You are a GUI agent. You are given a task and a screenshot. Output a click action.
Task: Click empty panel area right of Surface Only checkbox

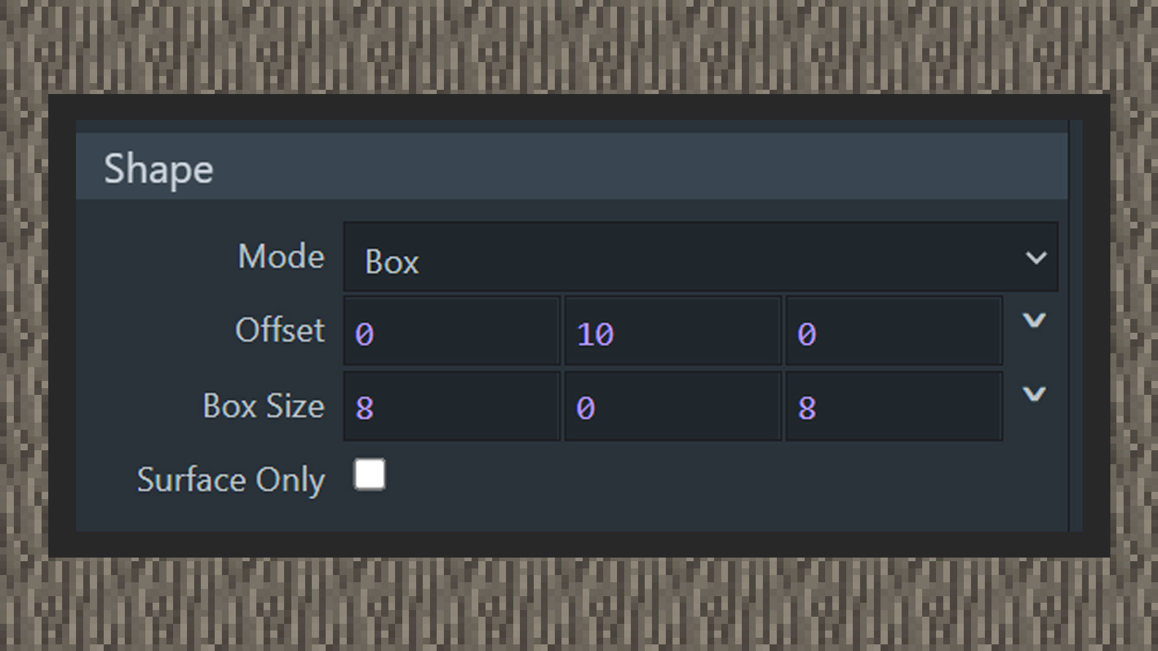pyautogui.click(x=724, y=482)
